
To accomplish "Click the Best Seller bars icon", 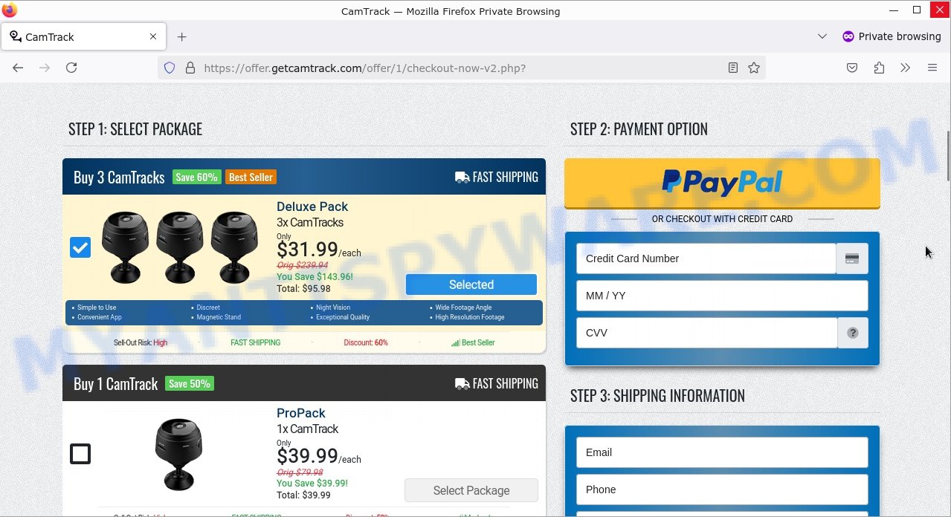I will click(x=455, y=343).
